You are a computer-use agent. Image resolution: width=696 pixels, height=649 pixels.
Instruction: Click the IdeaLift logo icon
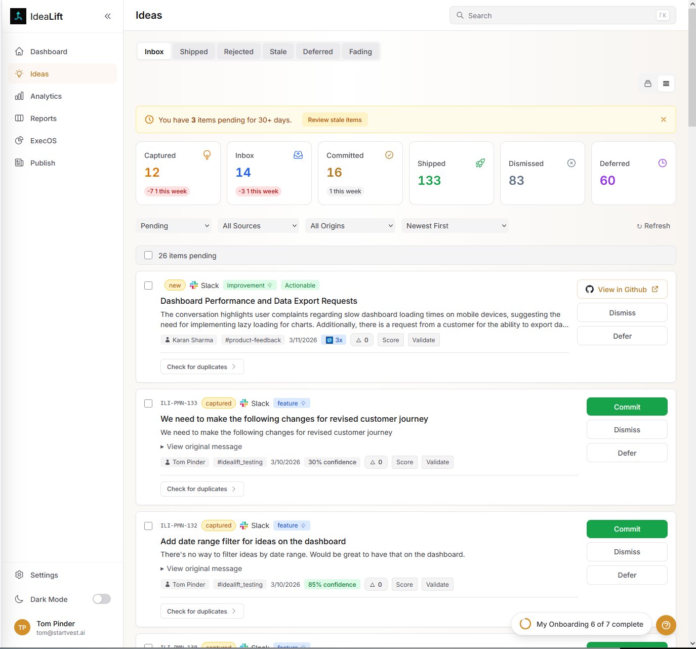coord(18,16)
